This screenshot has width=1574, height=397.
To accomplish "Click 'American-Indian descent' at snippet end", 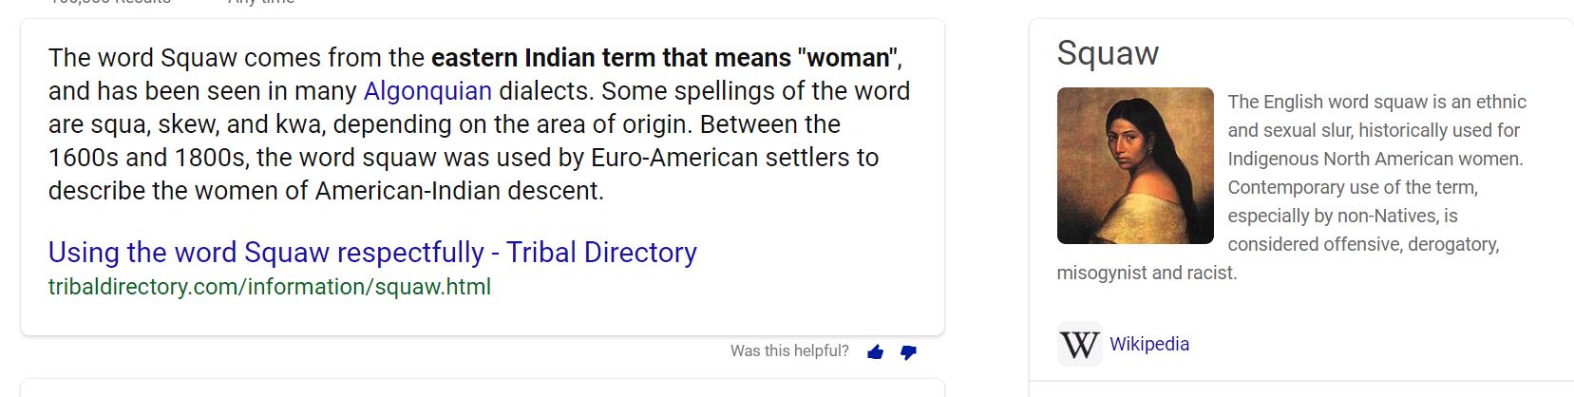I will (x=459, y=191).
